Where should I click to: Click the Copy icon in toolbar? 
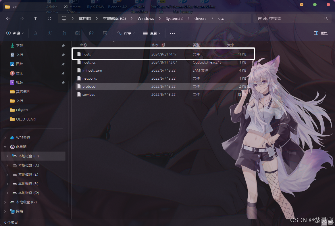point(50,33)
